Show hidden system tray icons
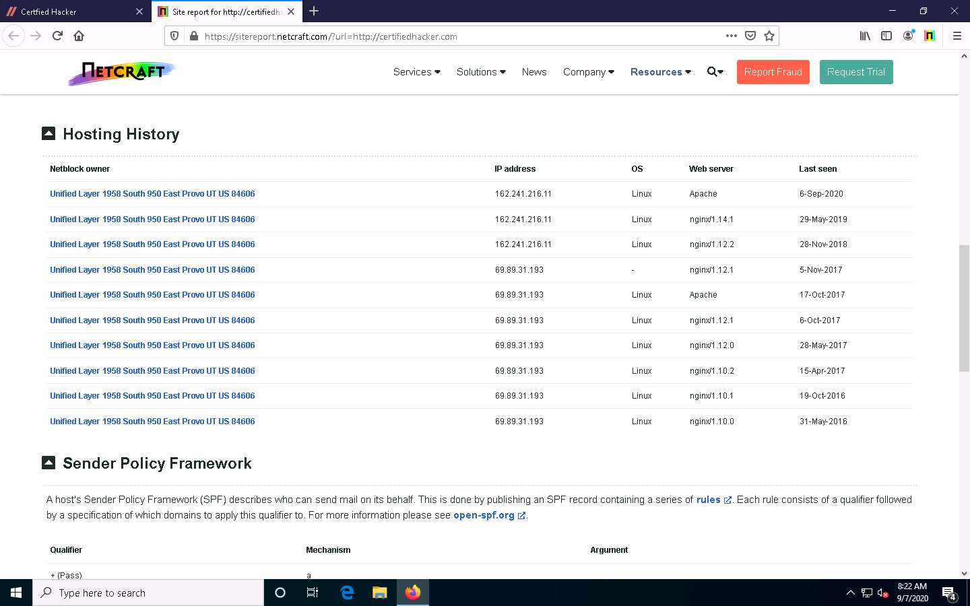Screen dimensions: 970x606 tap(850, 593)
